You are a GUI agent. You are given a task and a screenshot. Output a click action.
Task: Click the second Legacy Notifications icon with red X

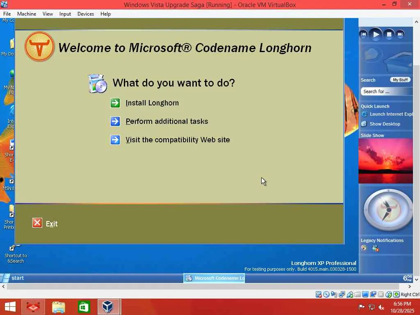(376, 248)
